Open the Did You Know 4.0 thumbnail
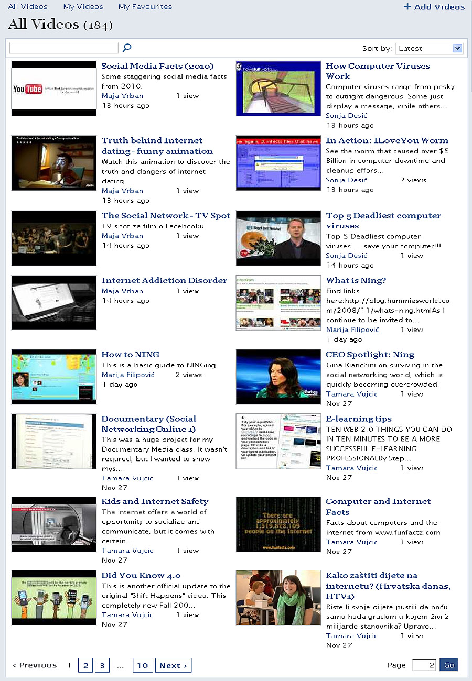This screenshot has width=472, height=681. tap(54, 598)
